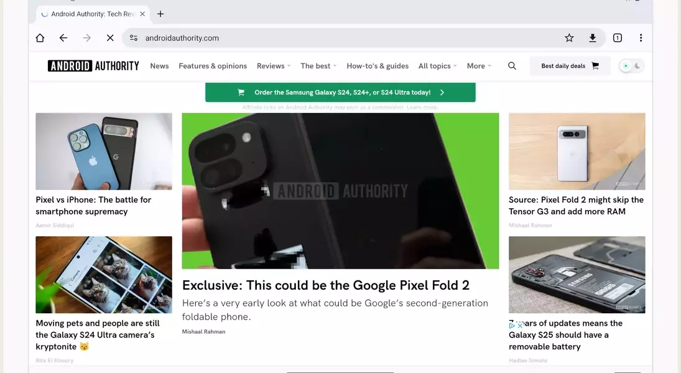
Task: Open Pixel vs iPhone article headline
Action: click(x=93, y=205)
